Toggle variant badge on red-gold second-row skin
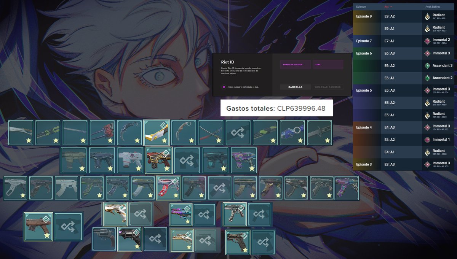 (x=166, y=153)
